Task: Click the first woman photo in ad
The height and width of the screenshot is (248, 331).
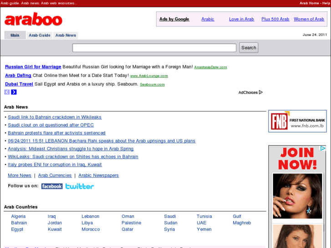Action: (x=297, y=196)
